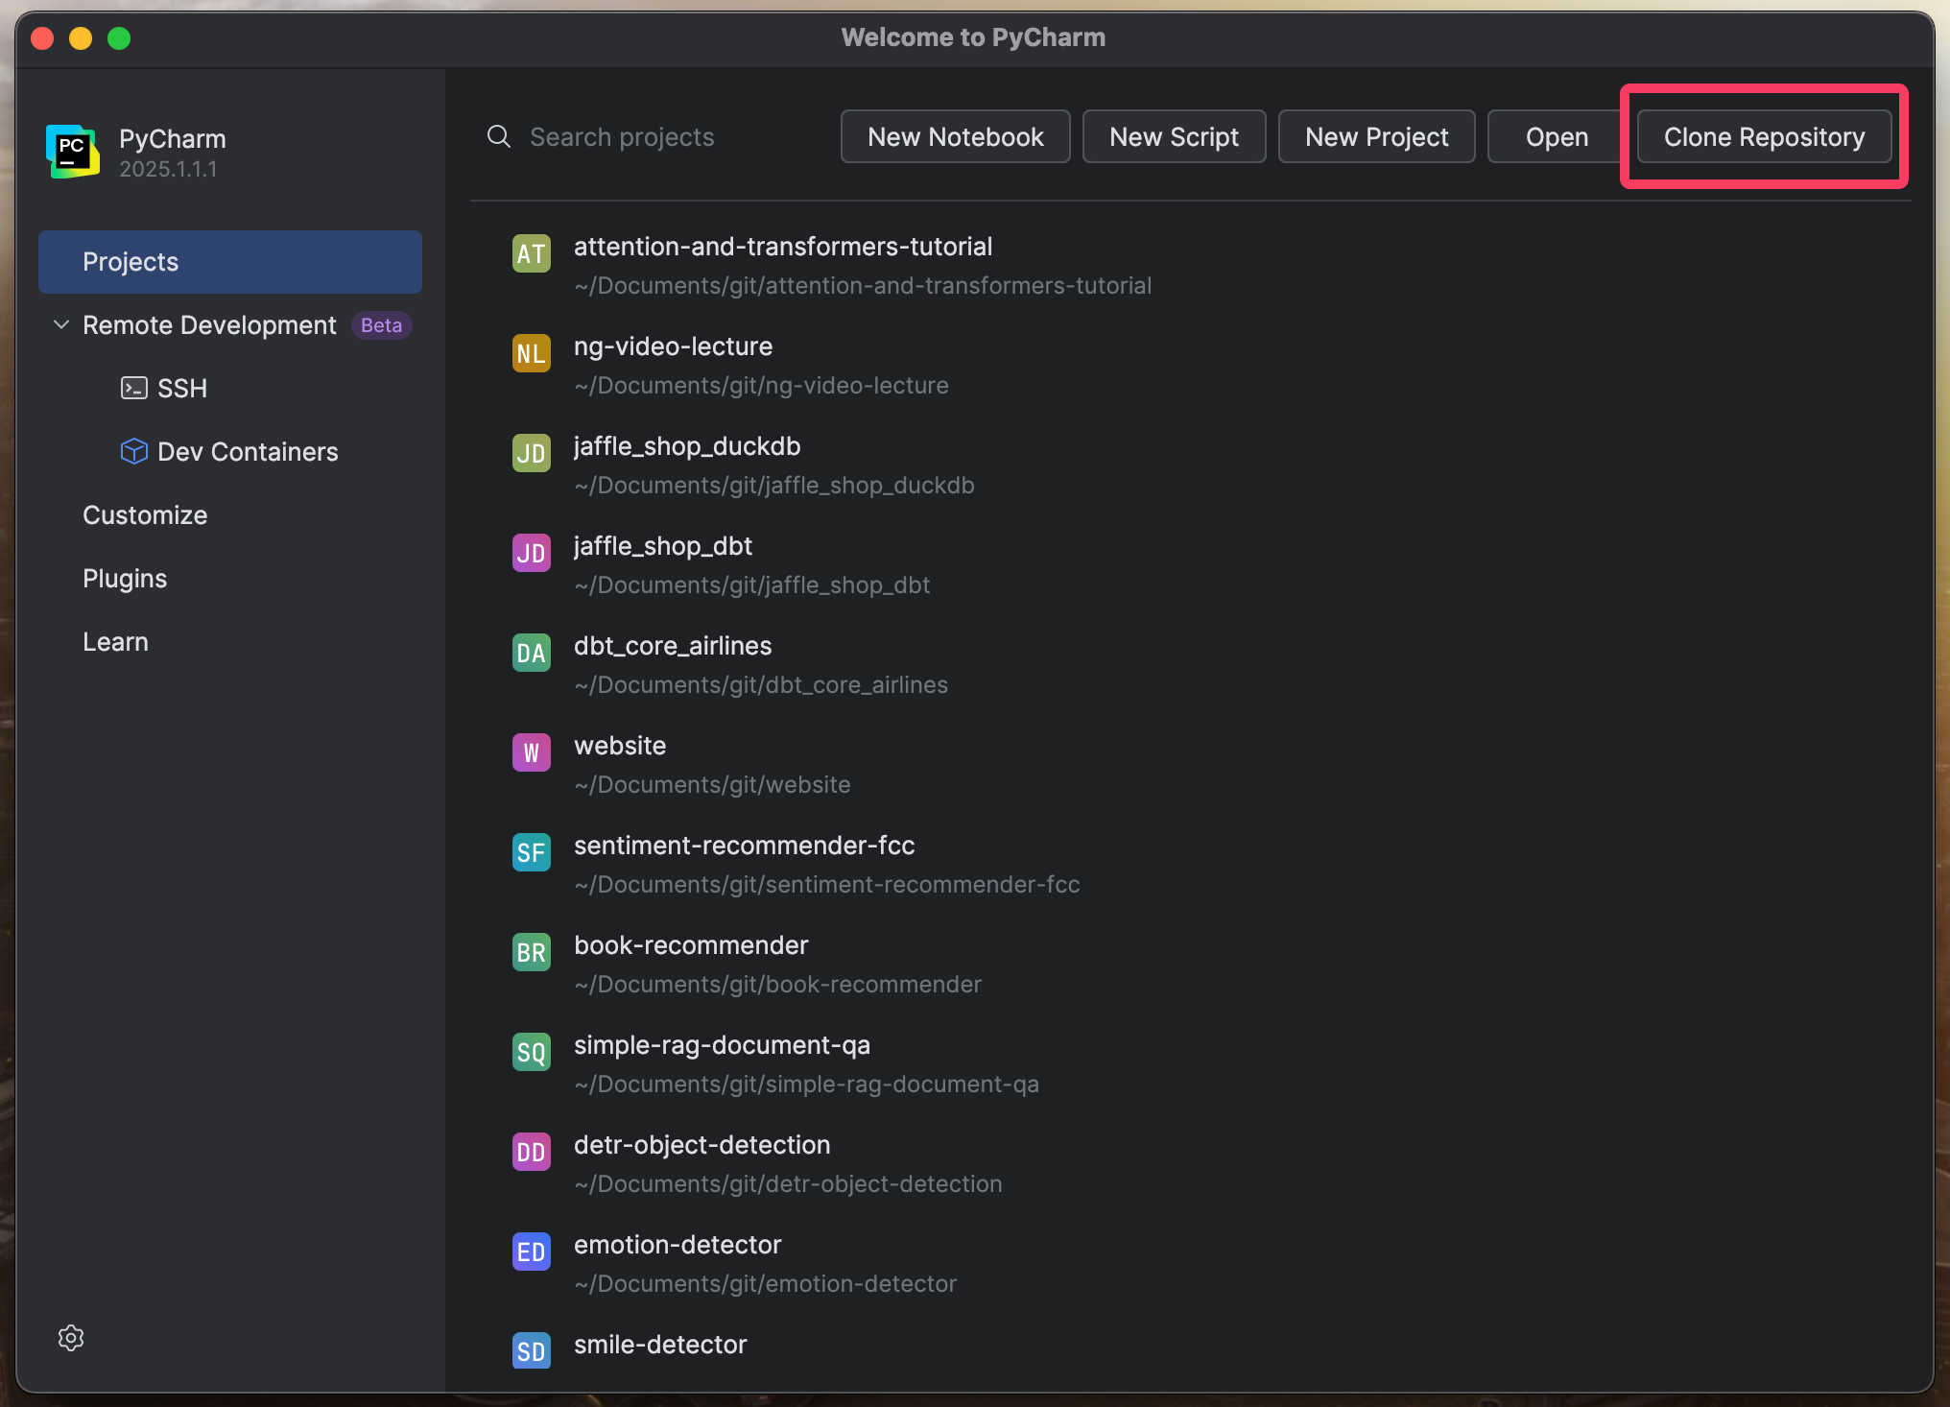Click the emotion-detector ED icon

click(x=531, y=1252)
